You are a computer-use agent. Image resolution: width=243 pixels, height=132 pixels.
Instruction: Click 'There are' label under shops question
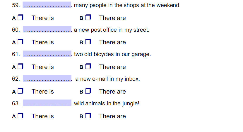(x=112, y=18)
